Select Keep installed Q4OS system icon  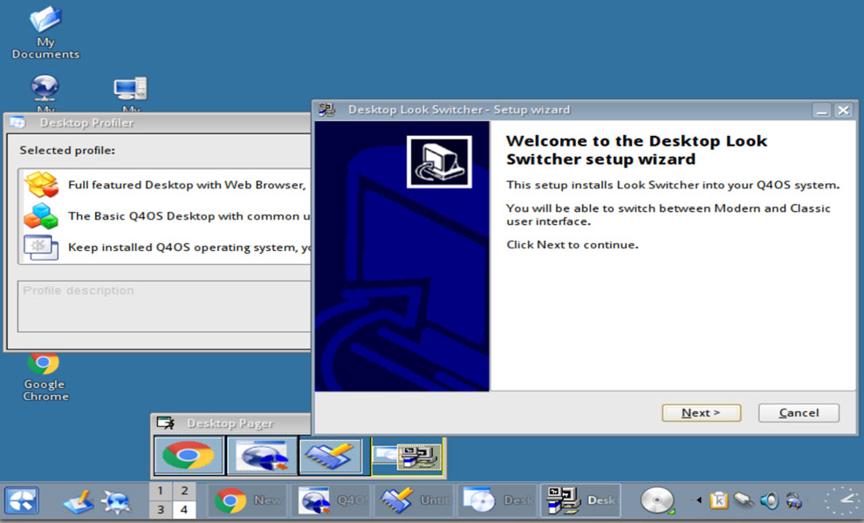click(x=41, y=248)
